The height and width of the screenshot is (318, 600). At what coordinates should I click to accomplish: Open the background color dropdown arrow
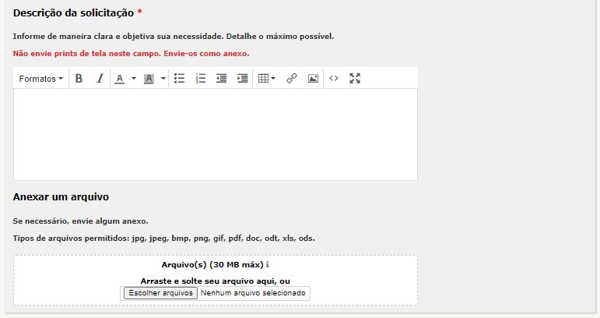pyautogui.click(x=163, y=79)
